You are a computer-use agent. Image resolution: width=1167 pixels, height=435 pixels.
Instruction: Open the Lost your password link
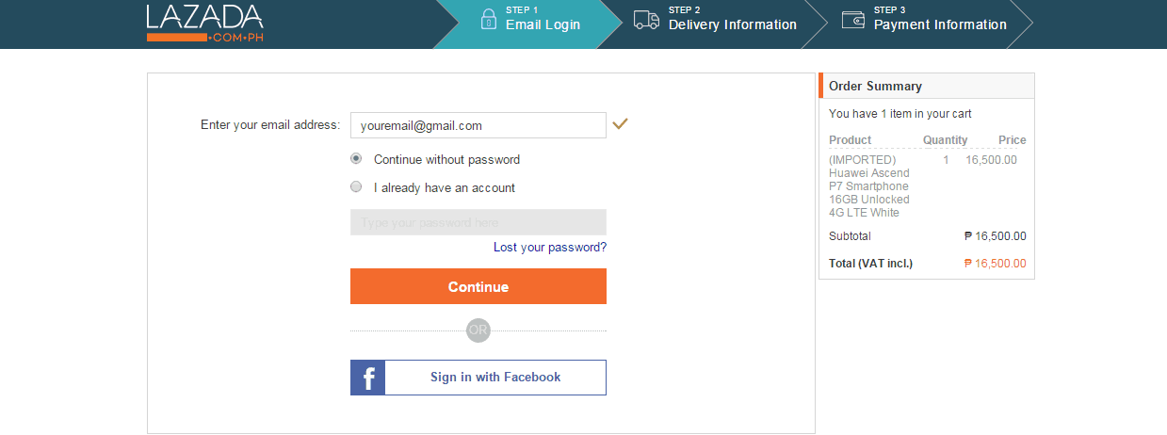point(549,248)
